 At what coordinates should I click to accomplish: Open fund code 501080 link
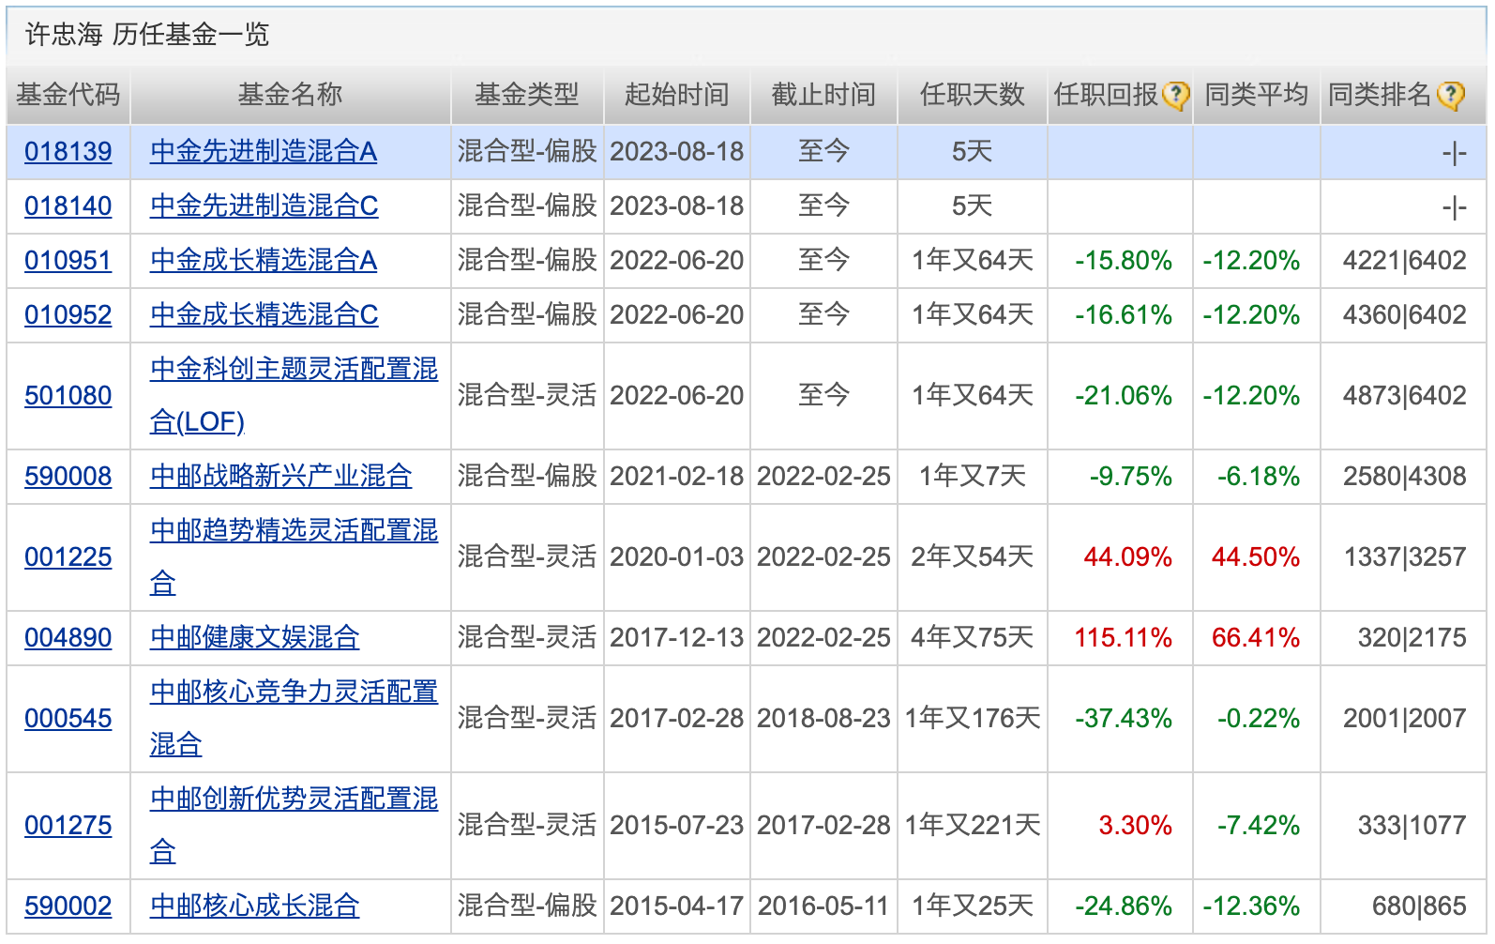click(68, 396)
